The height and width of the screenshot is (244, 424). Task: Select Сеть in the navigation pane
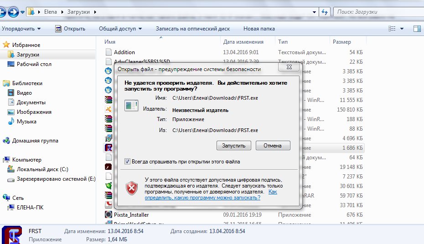18,198
